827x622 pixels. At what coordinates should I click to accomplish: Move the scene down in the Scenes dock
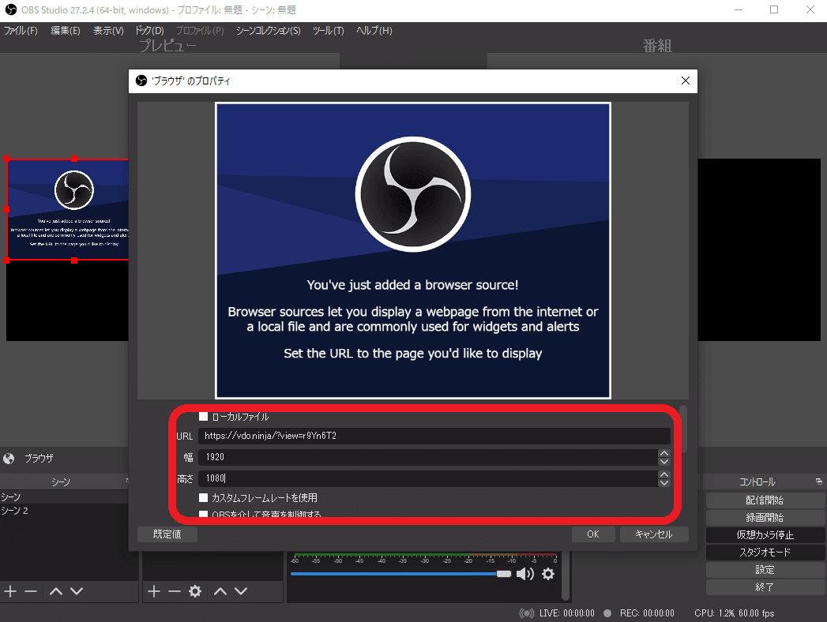coord(77,591)
